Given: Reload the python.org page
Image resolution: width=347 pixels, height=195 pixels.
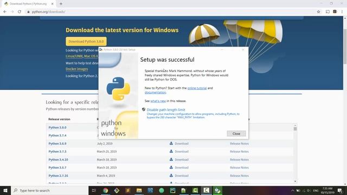Looking at the screenshot, I should click(x=20, y=12).
